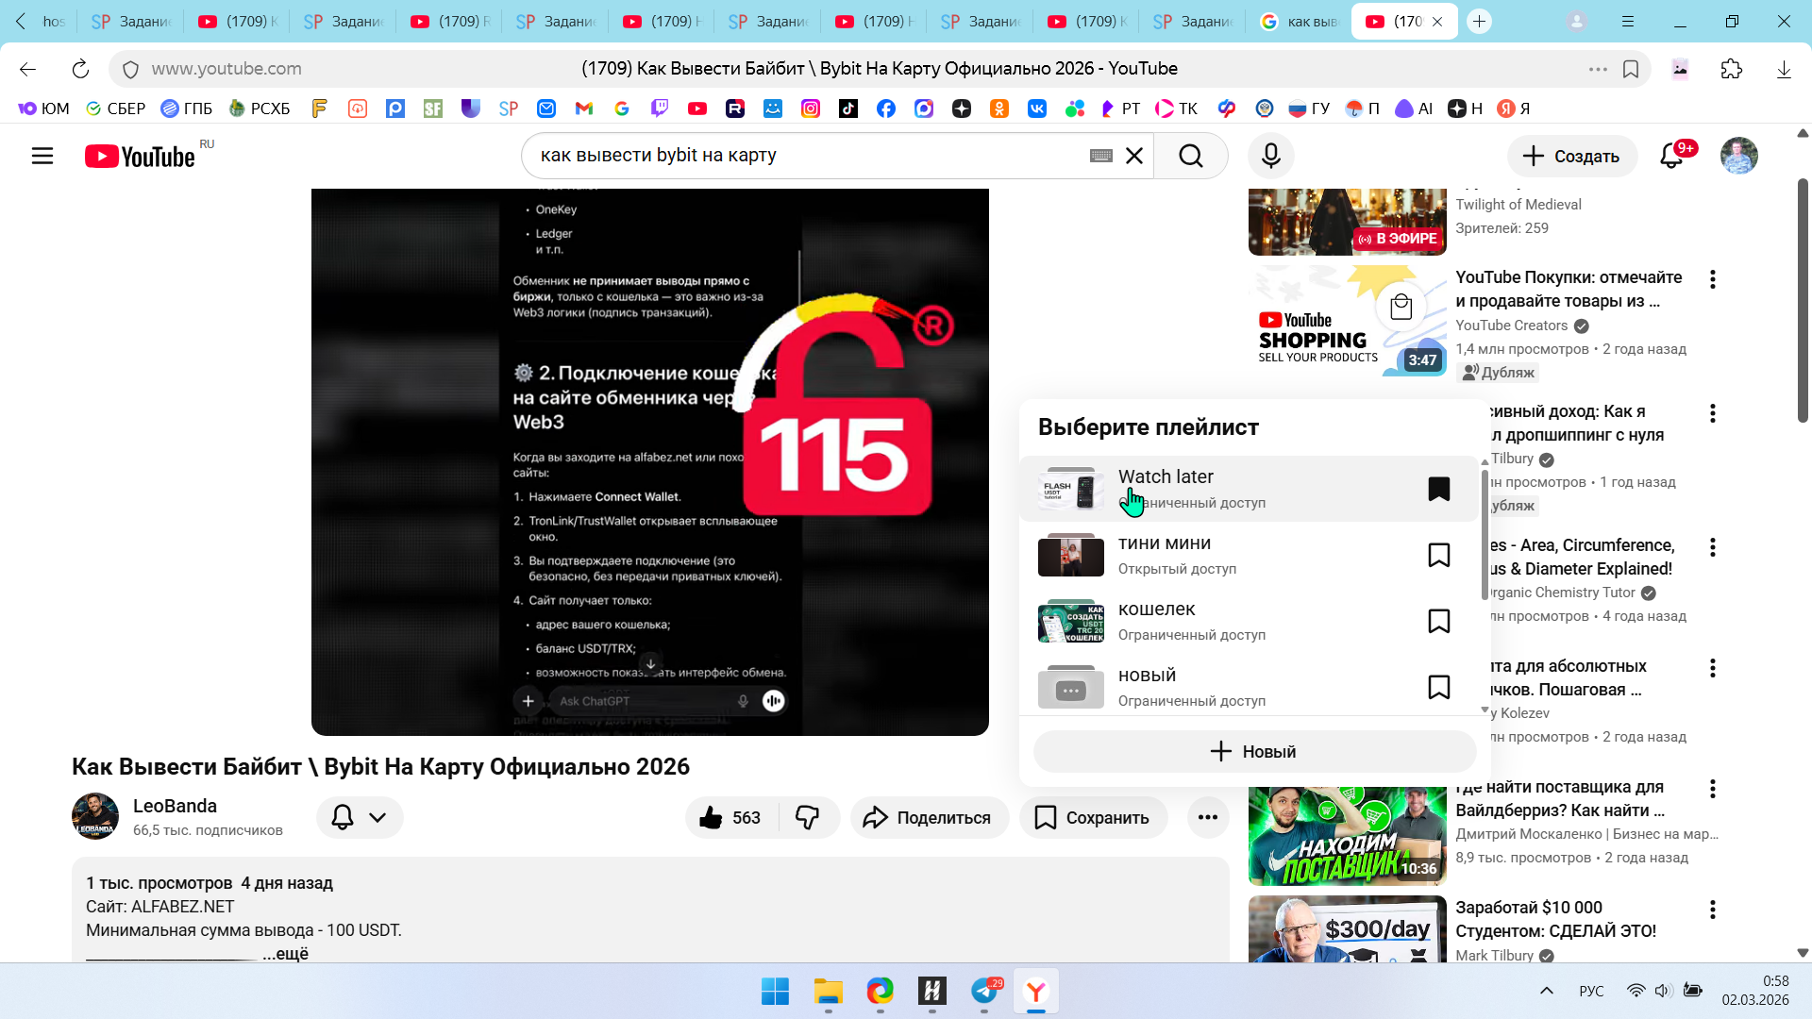Open the notifications bell with 9+ badge
Screen dimensions: 1812x1019
pyautogui.click(x=1671, y=156)
